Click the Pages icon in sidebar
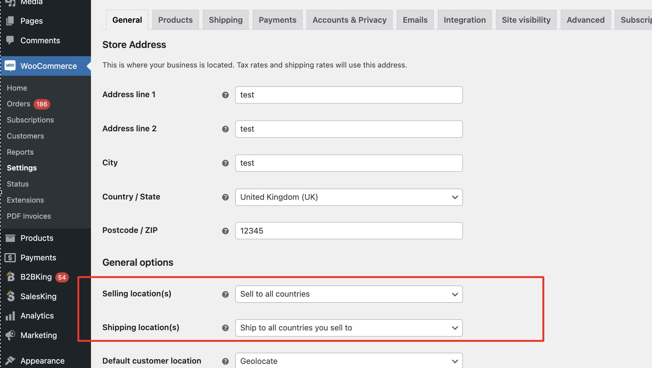Viewport: 652px width, 368px height. pos(10,21)
